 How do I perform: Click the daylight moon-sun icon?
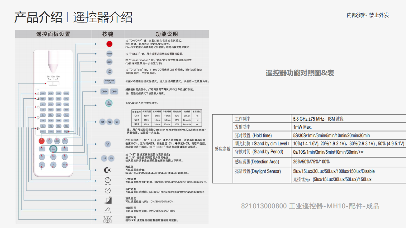click(107, 170)
